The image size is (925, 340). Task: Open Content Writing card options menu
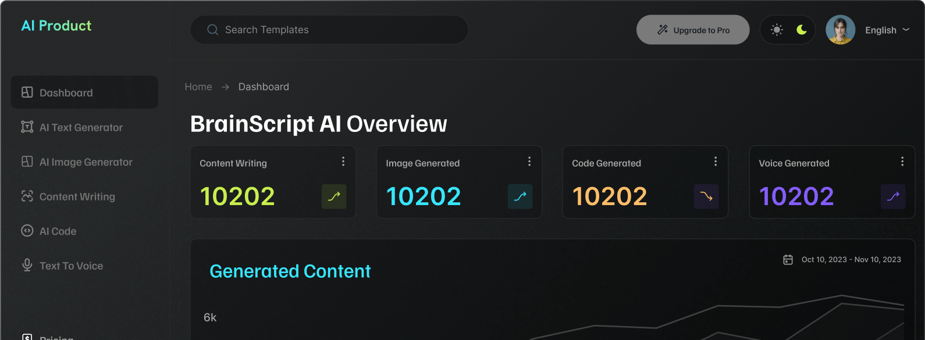click(343, 162)
